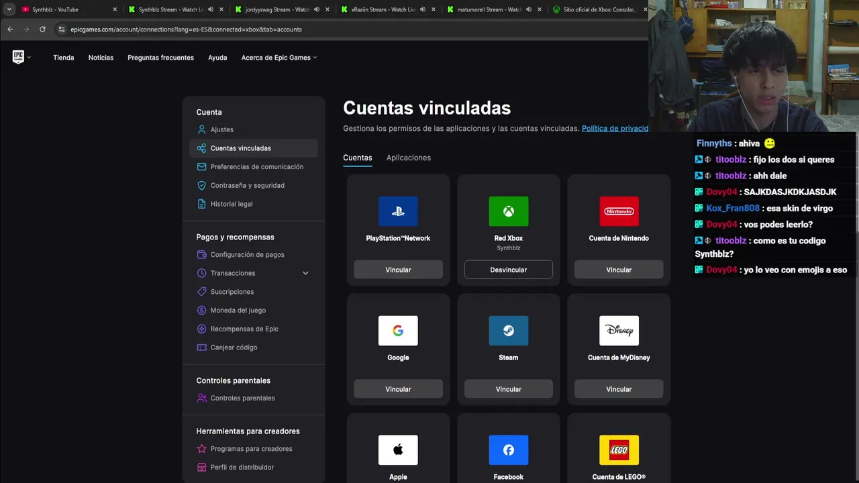Click the Preferencias de comunicación envelope icon

pyautogui.click(x=201, y=166)
